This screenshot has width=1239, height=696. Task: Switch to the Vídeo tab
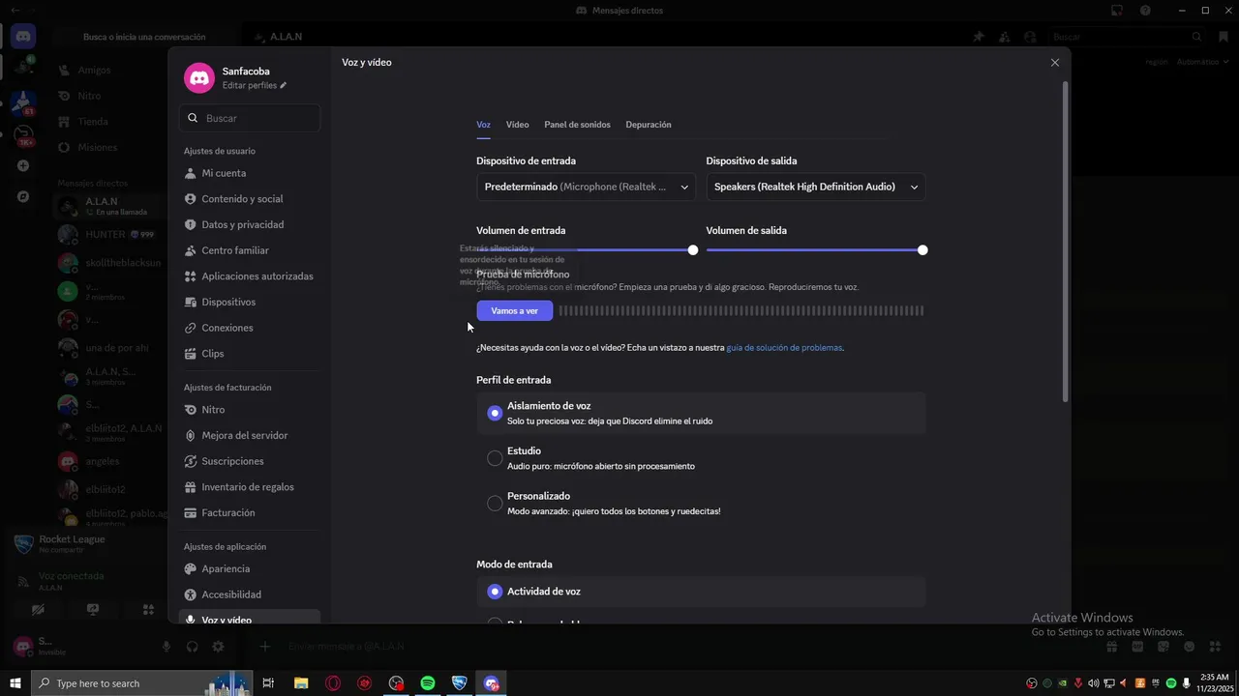[517, 125]
